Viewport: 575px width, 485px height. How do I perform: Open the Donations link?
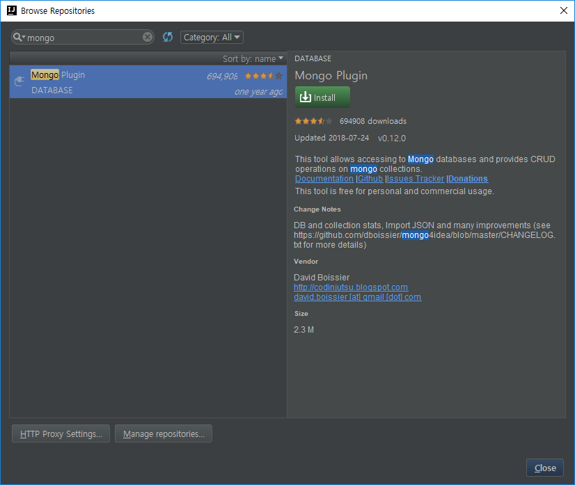click(x=468, y=179)
